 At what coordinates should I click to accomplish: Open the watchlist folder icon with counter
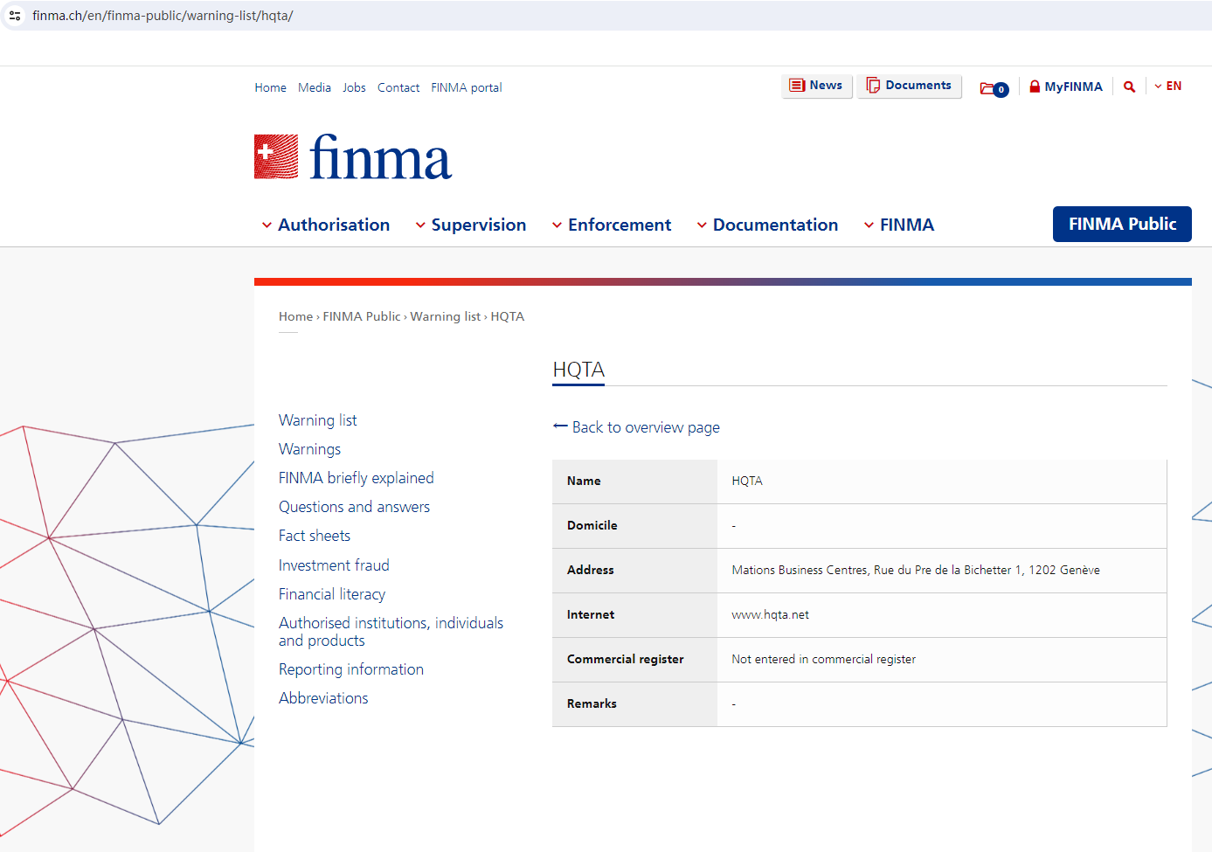pyautogui.click(x=994, y=87)
